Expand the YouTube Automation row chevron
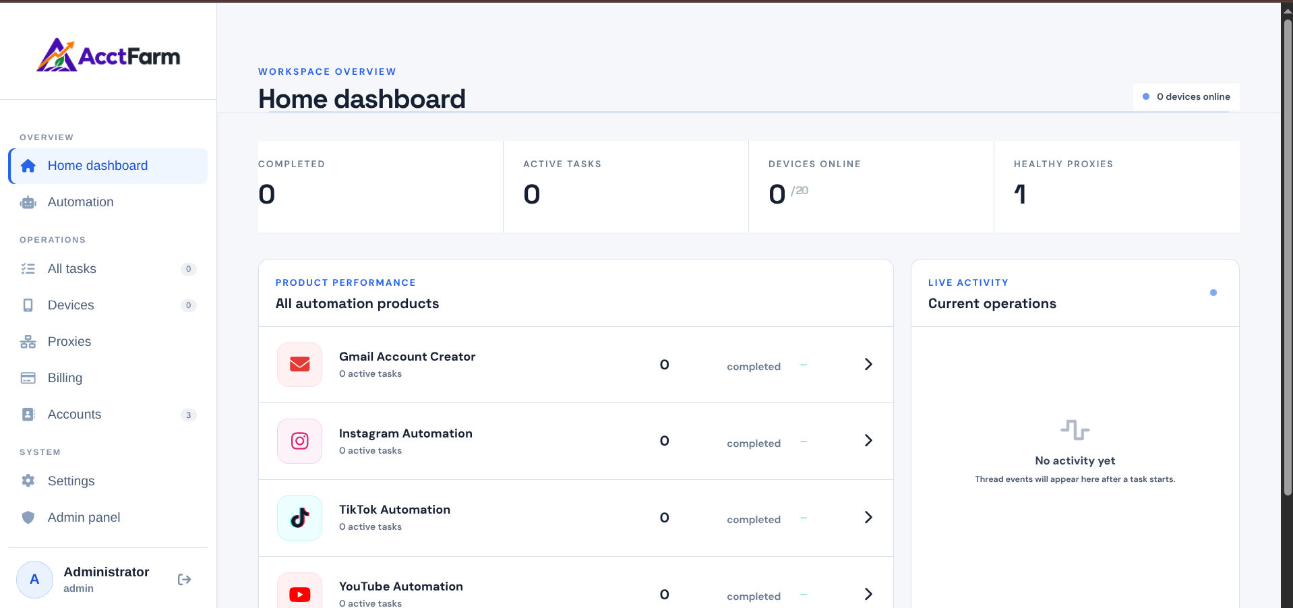This screenshot has height=608, width=1293. tap(868, 594)
